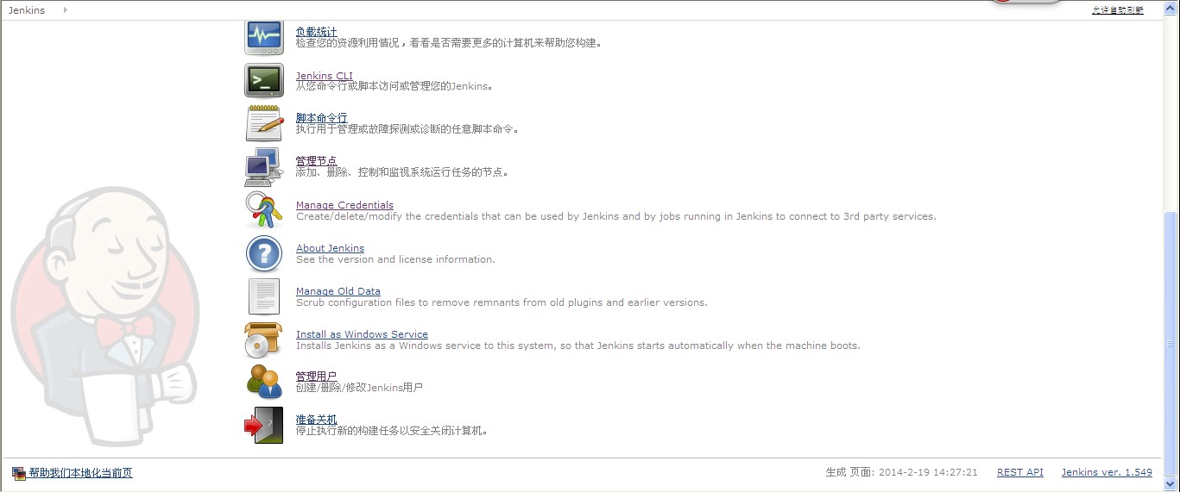Click the manage nodes computer icon
Image resolution: width=1180 pixels, height=492 pixels.
point(264,166)
